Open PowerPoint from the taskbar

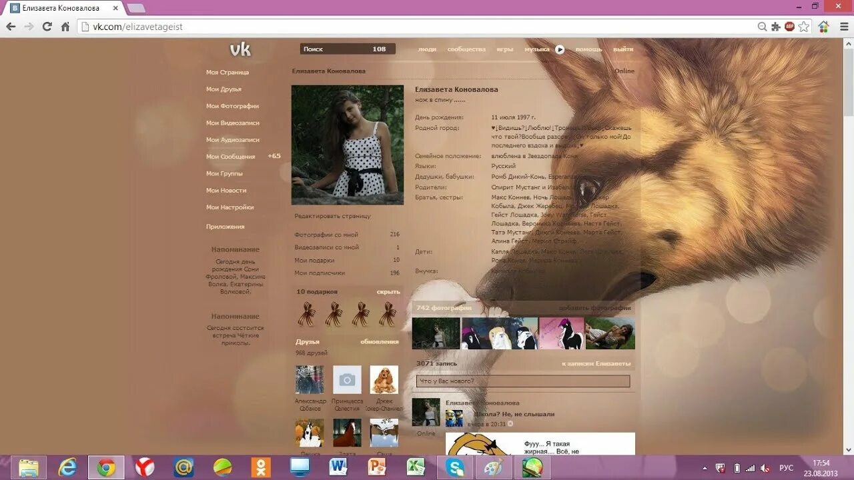tap(377, 467)
